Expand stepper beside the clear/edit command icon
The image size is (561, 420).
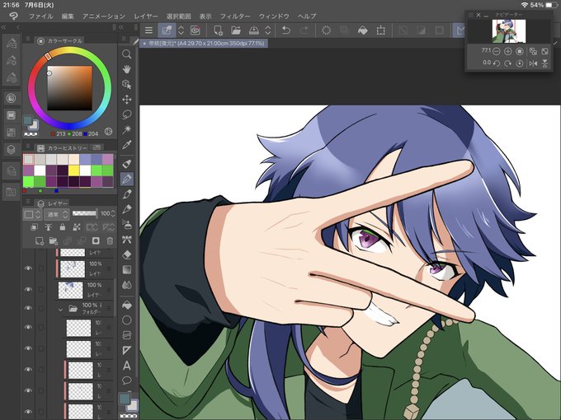coord(181,30)
